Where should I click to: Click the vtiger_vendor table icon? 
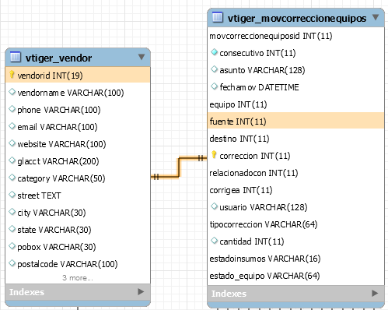tap(15, 57)
